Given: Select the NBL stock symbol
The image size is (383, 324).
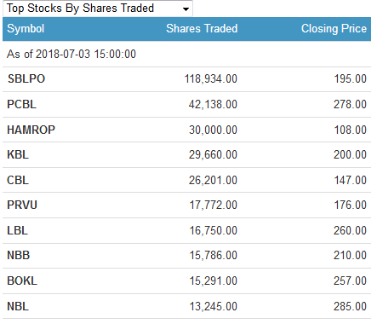Looking at the screenshot, I should point(18,307).
